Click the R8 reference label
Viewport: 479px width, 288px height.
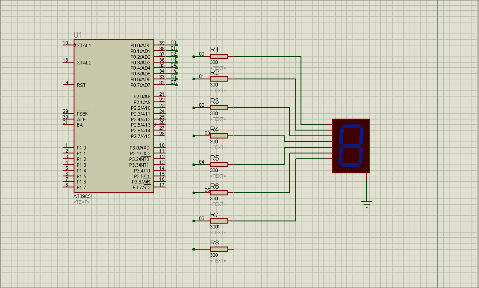point(215,243)
